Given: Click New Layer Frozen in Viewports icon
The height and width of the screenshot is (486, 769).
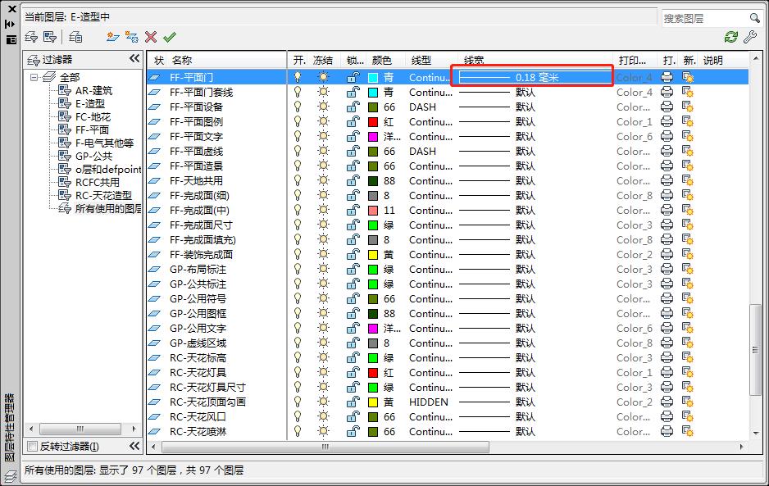Looking at the screenshot, I should tap(131, 37).
